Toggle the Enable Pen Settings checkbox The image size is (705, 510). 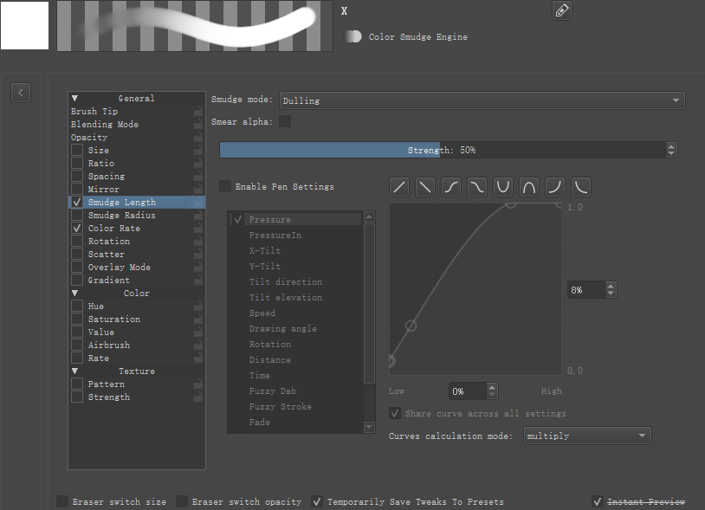pyautogui.click(x=226, y=186)
